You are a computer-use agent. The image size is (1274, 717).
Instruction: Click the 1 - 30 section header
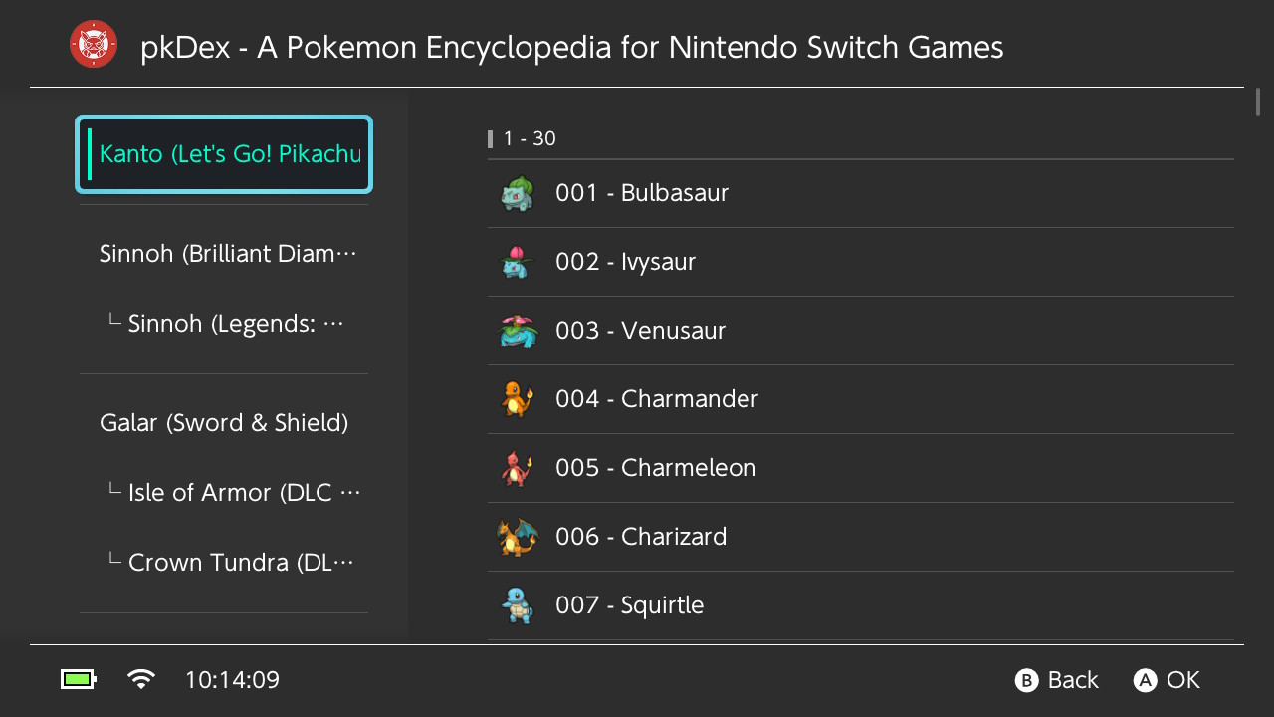pos(530,139)
